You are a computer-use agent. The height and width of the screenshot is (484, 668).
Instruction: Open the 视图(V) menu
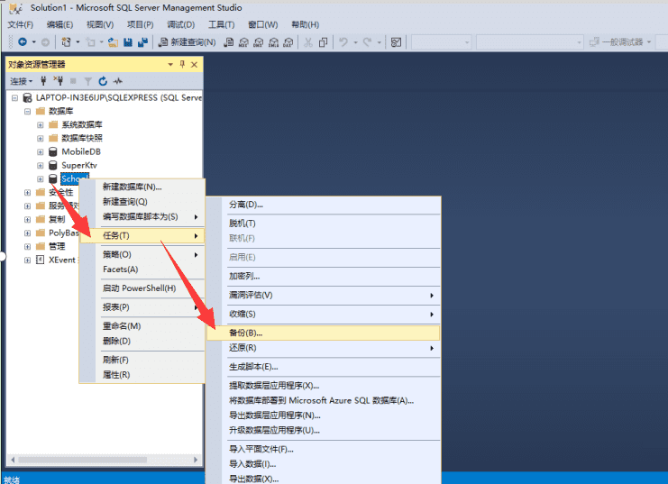pyautogui.click(x=100, y=24)
